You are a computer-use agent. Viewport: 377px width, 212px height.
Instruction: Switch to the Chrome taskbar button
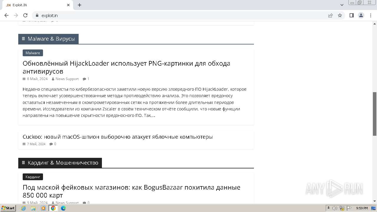click(x=53, y=208)
